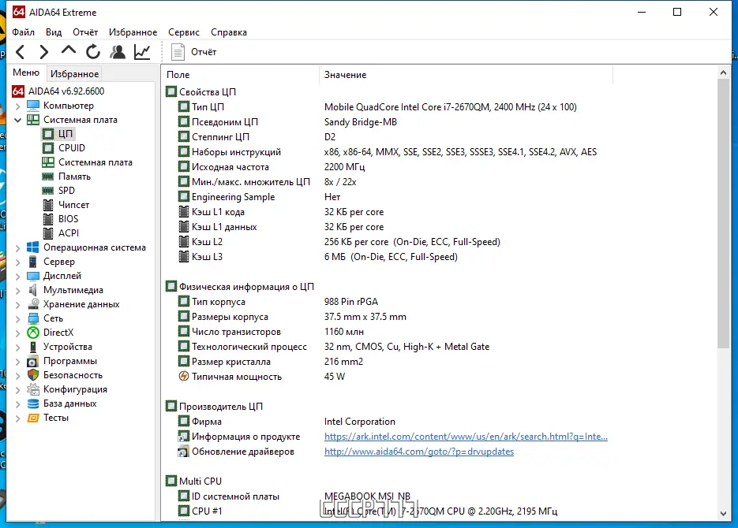The width and height of the screenshot is (738, 528).
Task: Expand the Хранение данных node
Action: click(18, 305)
